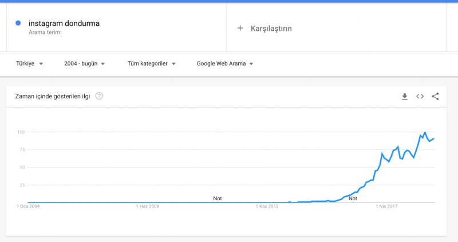Click the Arama terimi subtitle text
Screen dimensions: 458x242
pos(45,33)
